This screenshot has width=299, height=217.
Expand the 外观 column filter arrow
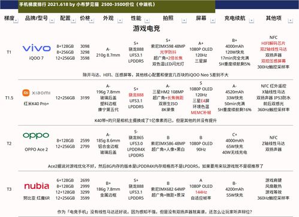click(x=120, y=20)
